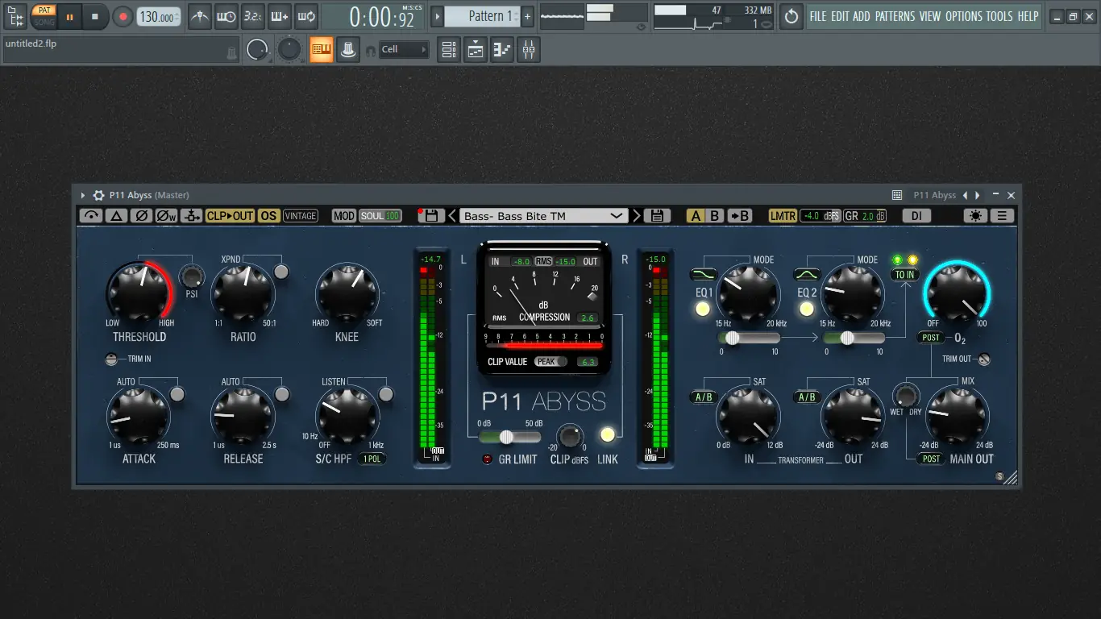The width and height of the screenshot is (1101, 619).
Task: Save preset with the red-dot floppy icon
Action: (x=430, y=215)
